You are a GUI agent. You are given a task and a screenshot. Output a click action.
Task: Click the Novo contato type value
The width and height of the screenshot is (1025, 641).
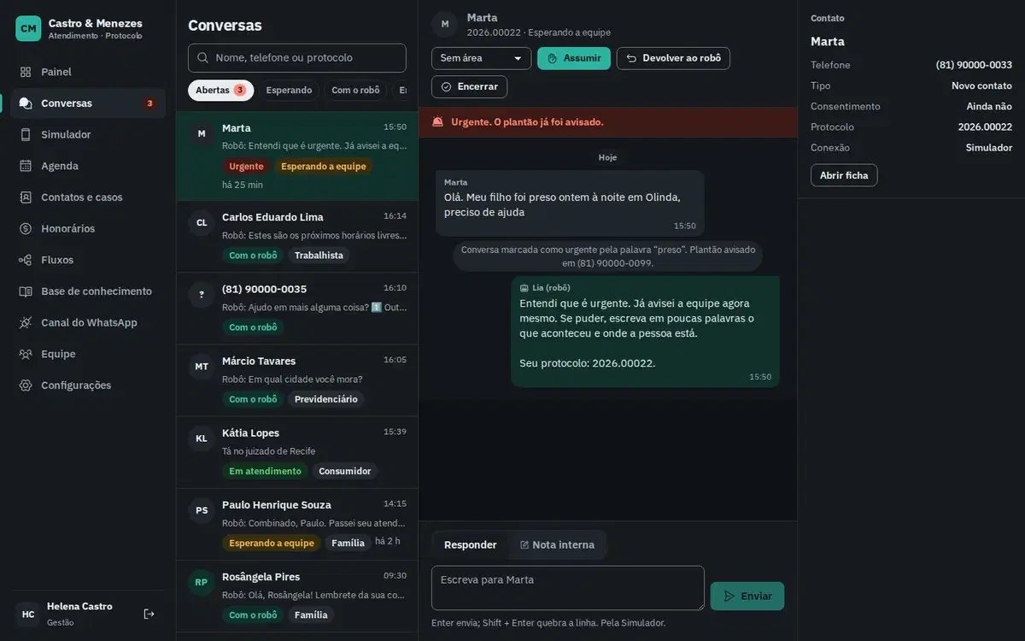981,85
